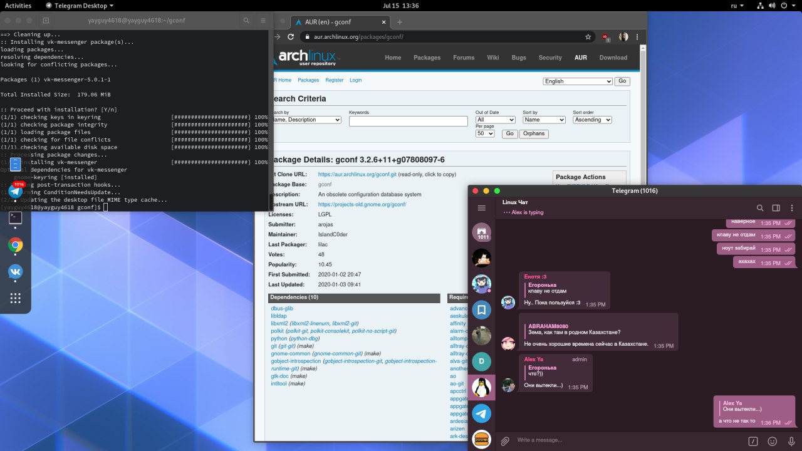802x451 pixels.
Task: Click the Activities button
Action: pyautogui.click(x=18, y=5)
